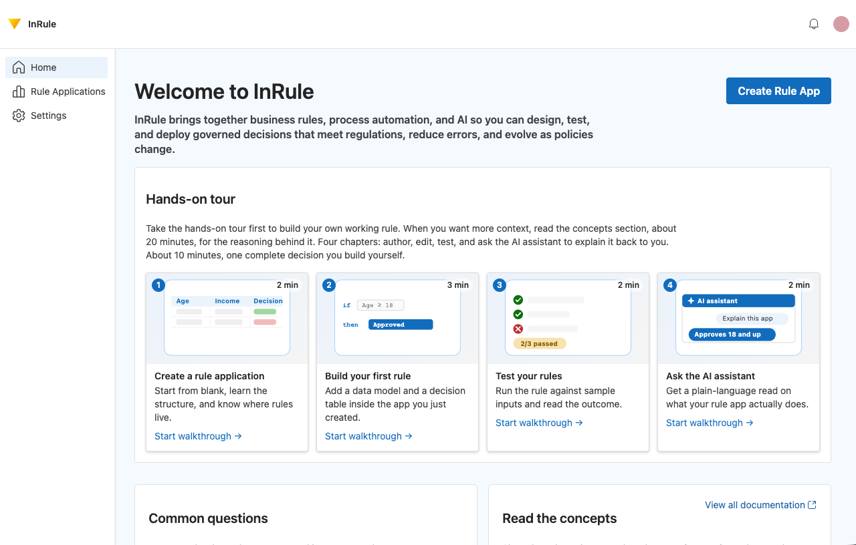Click the Common questions heading
This screenshot has width=856, height=545.
pyautogui.click(x=208, y=518)
